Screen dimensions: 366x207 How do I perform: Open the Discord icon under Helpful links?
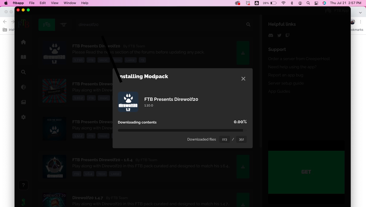pos(270,35)
